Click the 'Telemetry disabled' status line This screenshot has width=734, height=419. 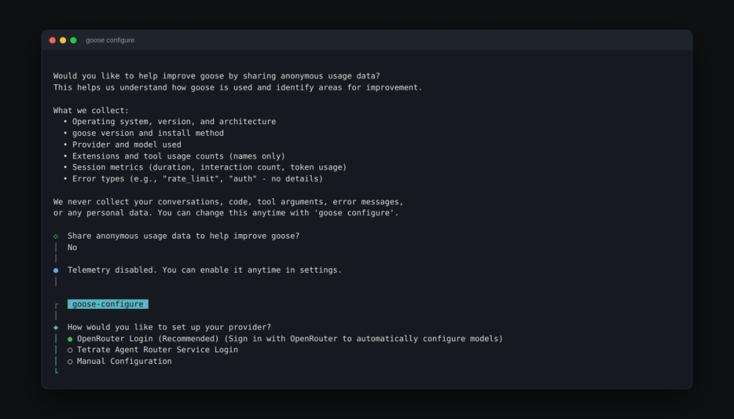(x=205, y=270)
